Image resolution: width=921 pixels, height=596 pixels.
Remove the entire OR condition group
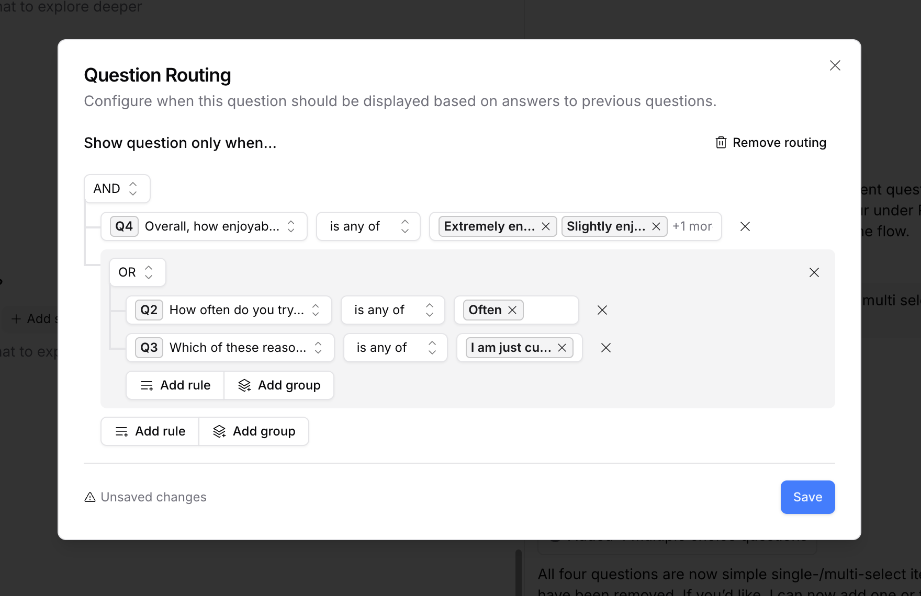click(x=814, y=272)
